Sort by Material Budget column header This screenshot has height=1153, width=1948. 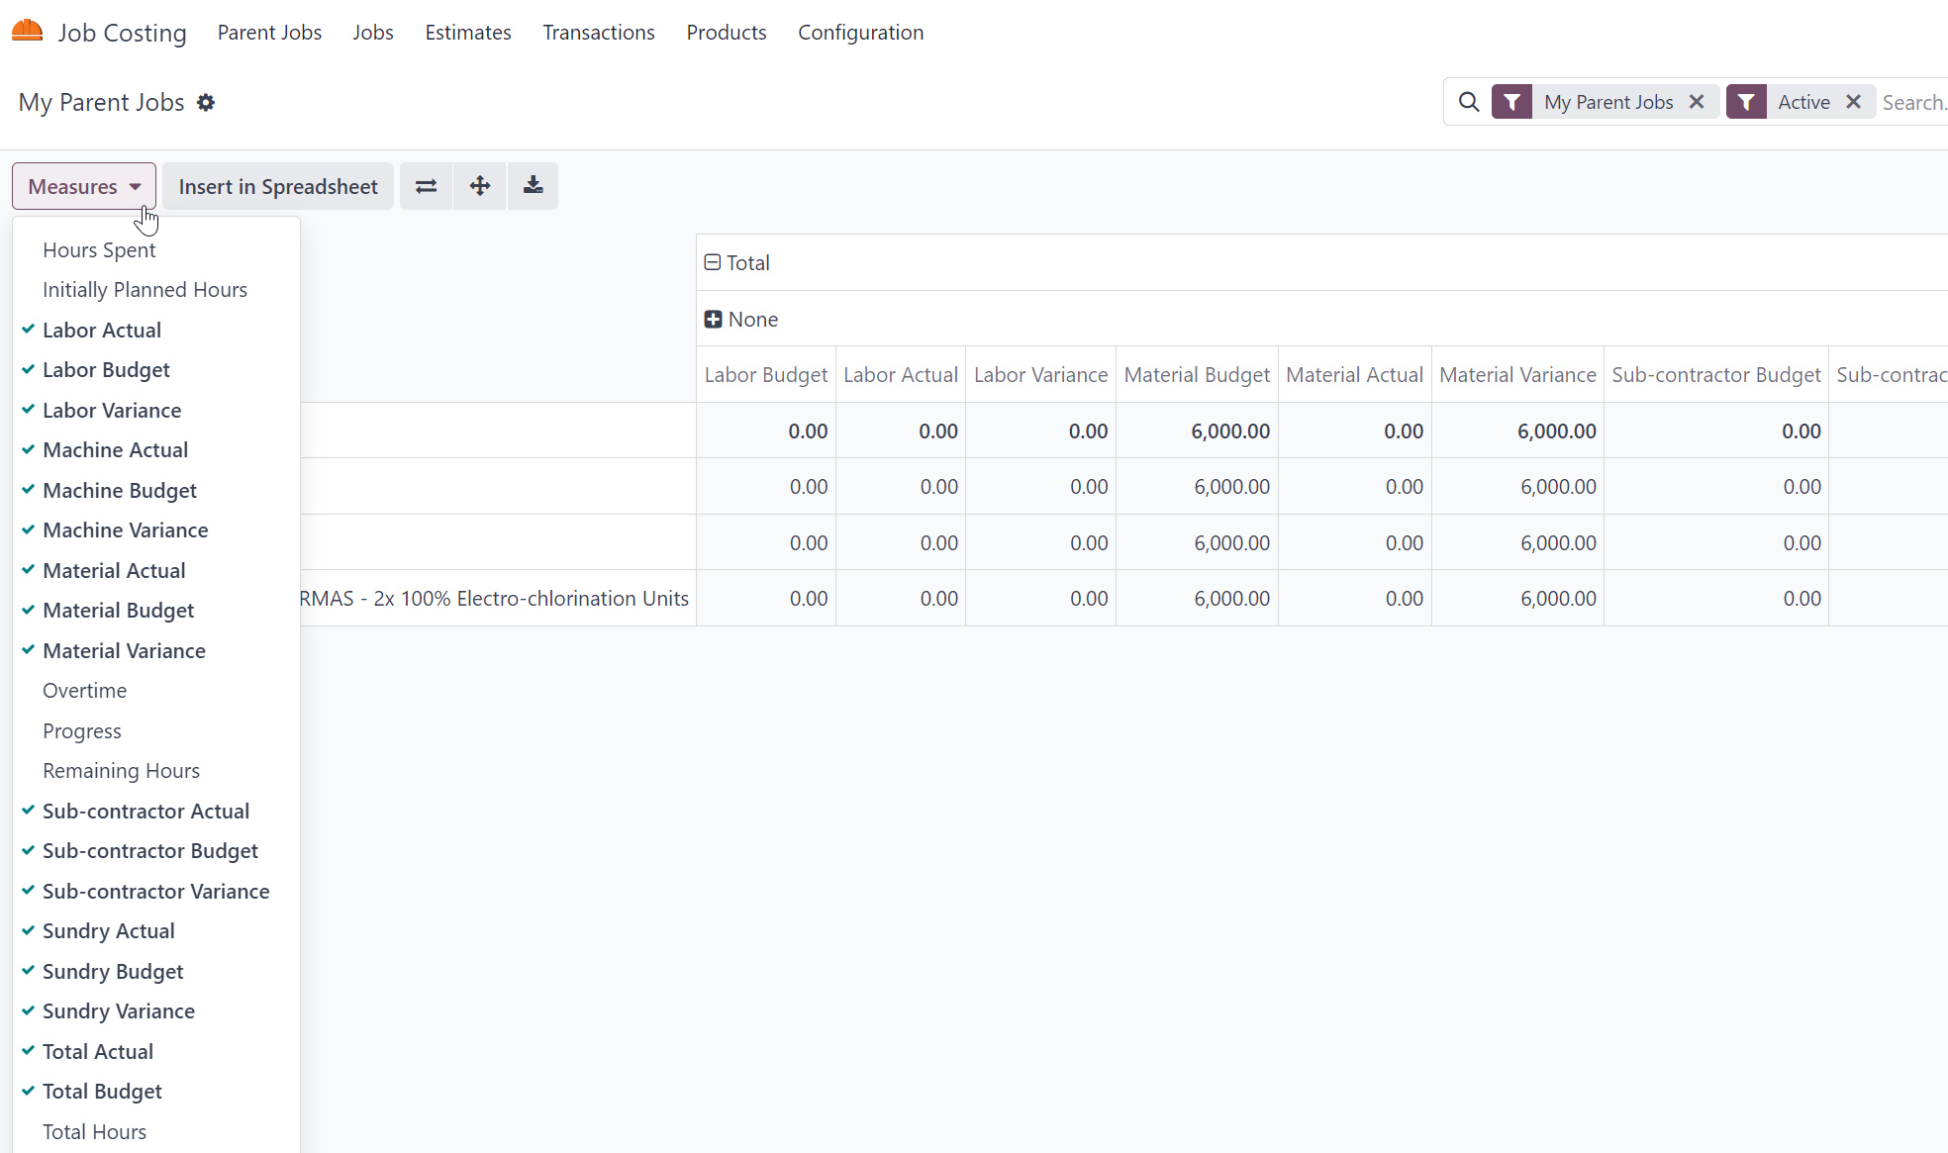(1197, 375)
